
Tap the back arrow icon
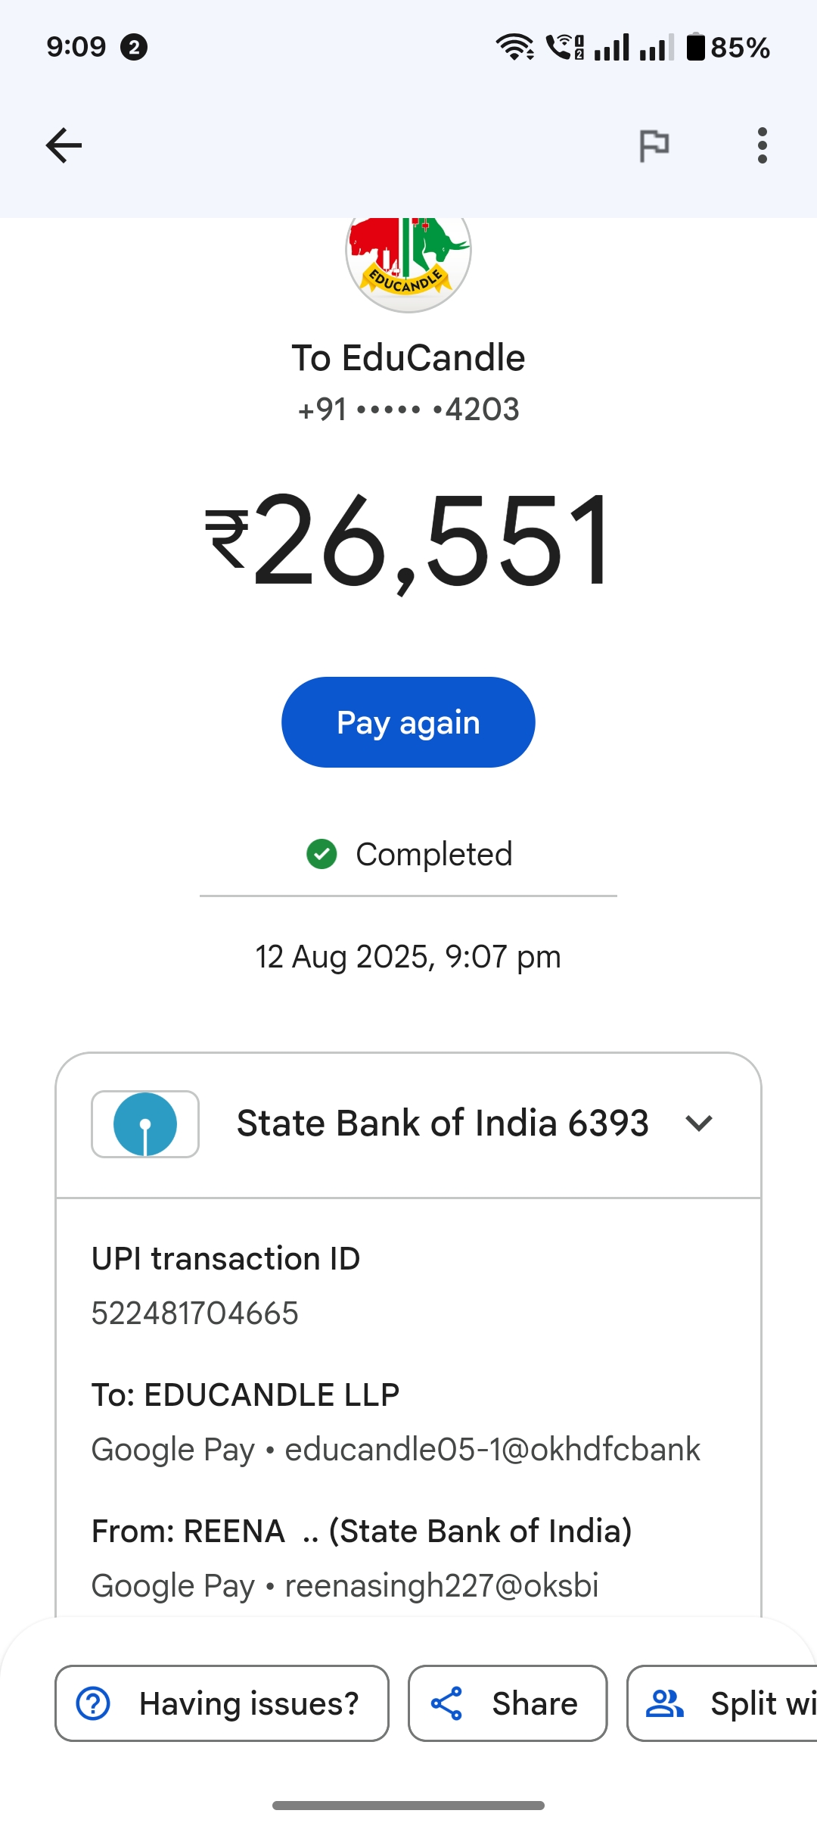(x=64, y=145)
